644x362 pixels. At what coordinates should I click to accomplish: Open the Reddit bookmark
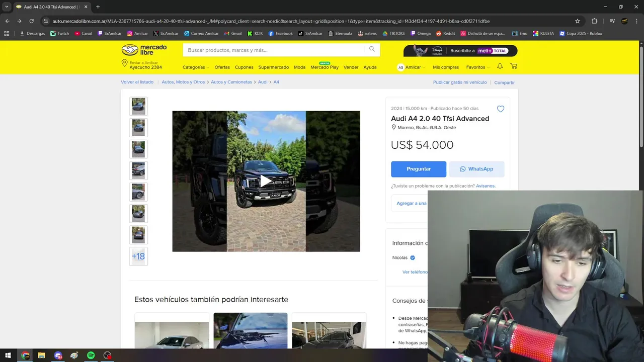pyautogui.click(x=445, y=34)
